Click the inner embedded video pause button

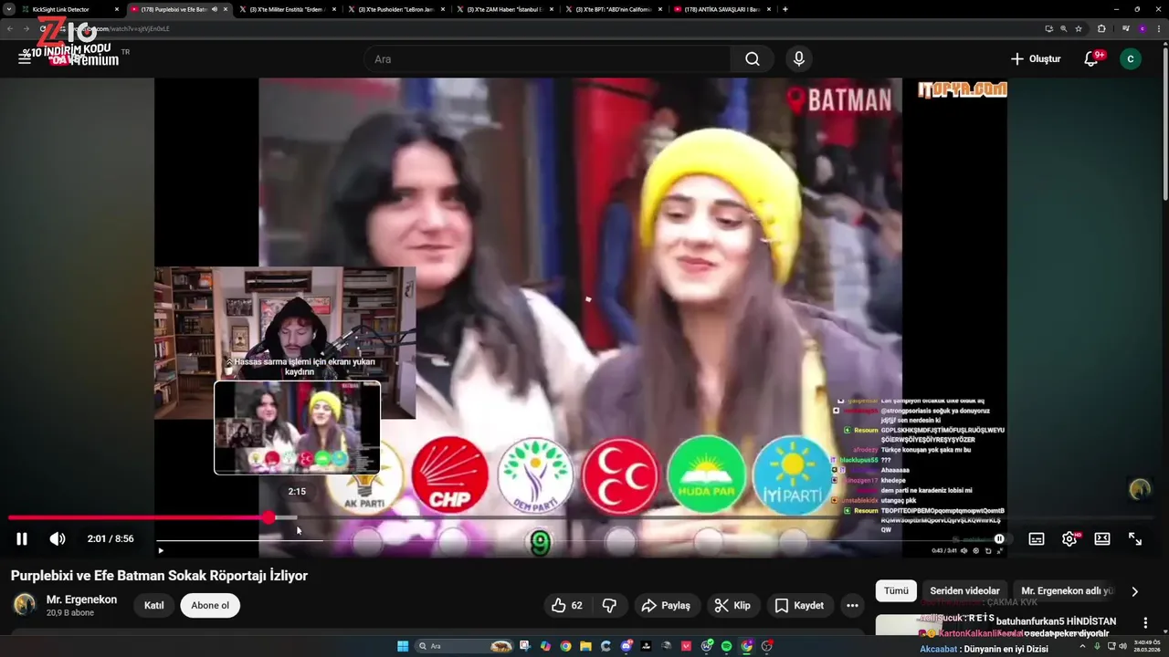[x=161, y=550]
